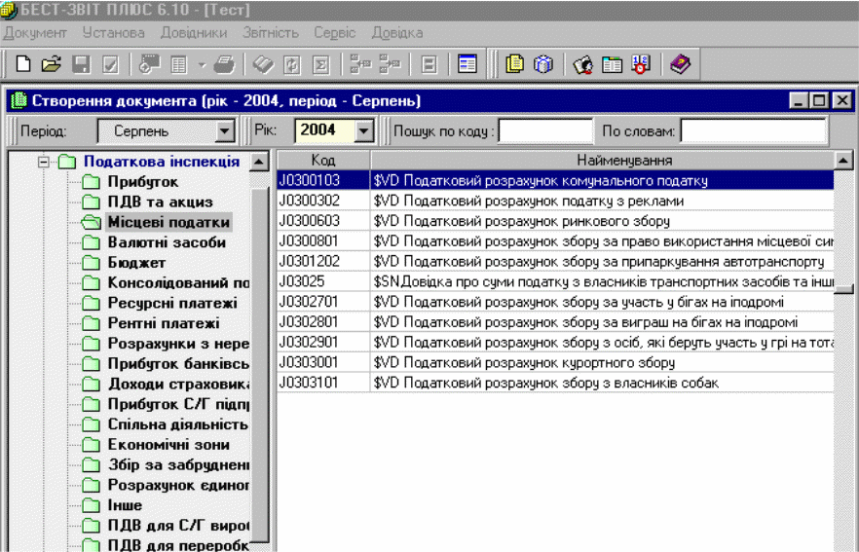Click the purple help book icon

681,65
